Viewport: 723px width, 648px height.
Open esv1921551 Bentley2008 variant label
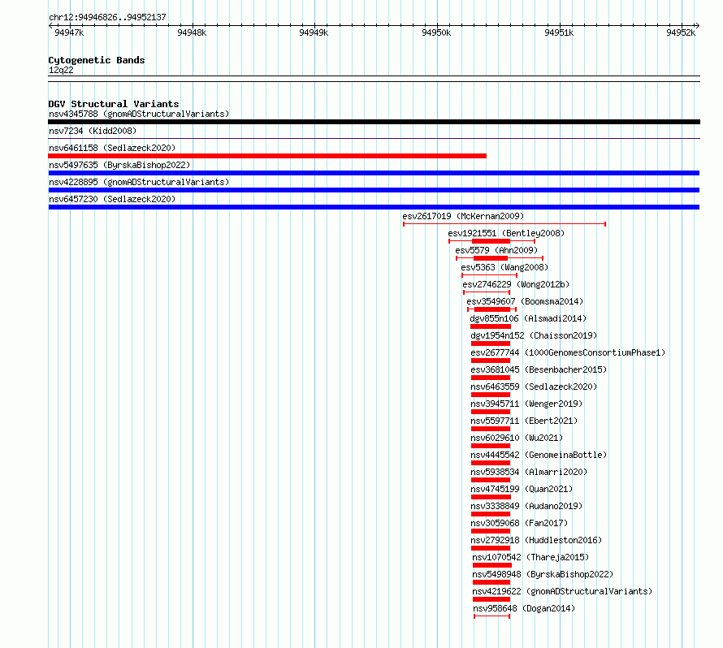coord(506,233)
